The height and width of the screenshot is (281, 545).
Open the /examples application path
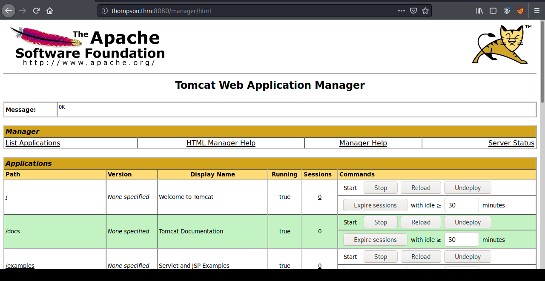tap(20, 266)
